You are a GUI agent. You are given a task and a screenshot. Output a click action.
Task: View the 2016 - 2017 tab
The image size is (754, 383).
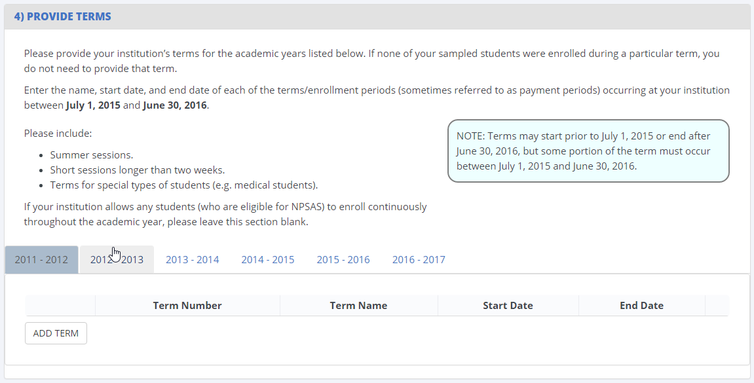point(419,260)
